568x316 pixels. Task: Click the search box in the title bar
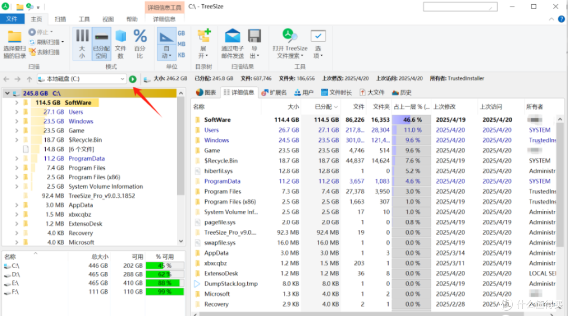pyautogui.click(x=460, y=6)
